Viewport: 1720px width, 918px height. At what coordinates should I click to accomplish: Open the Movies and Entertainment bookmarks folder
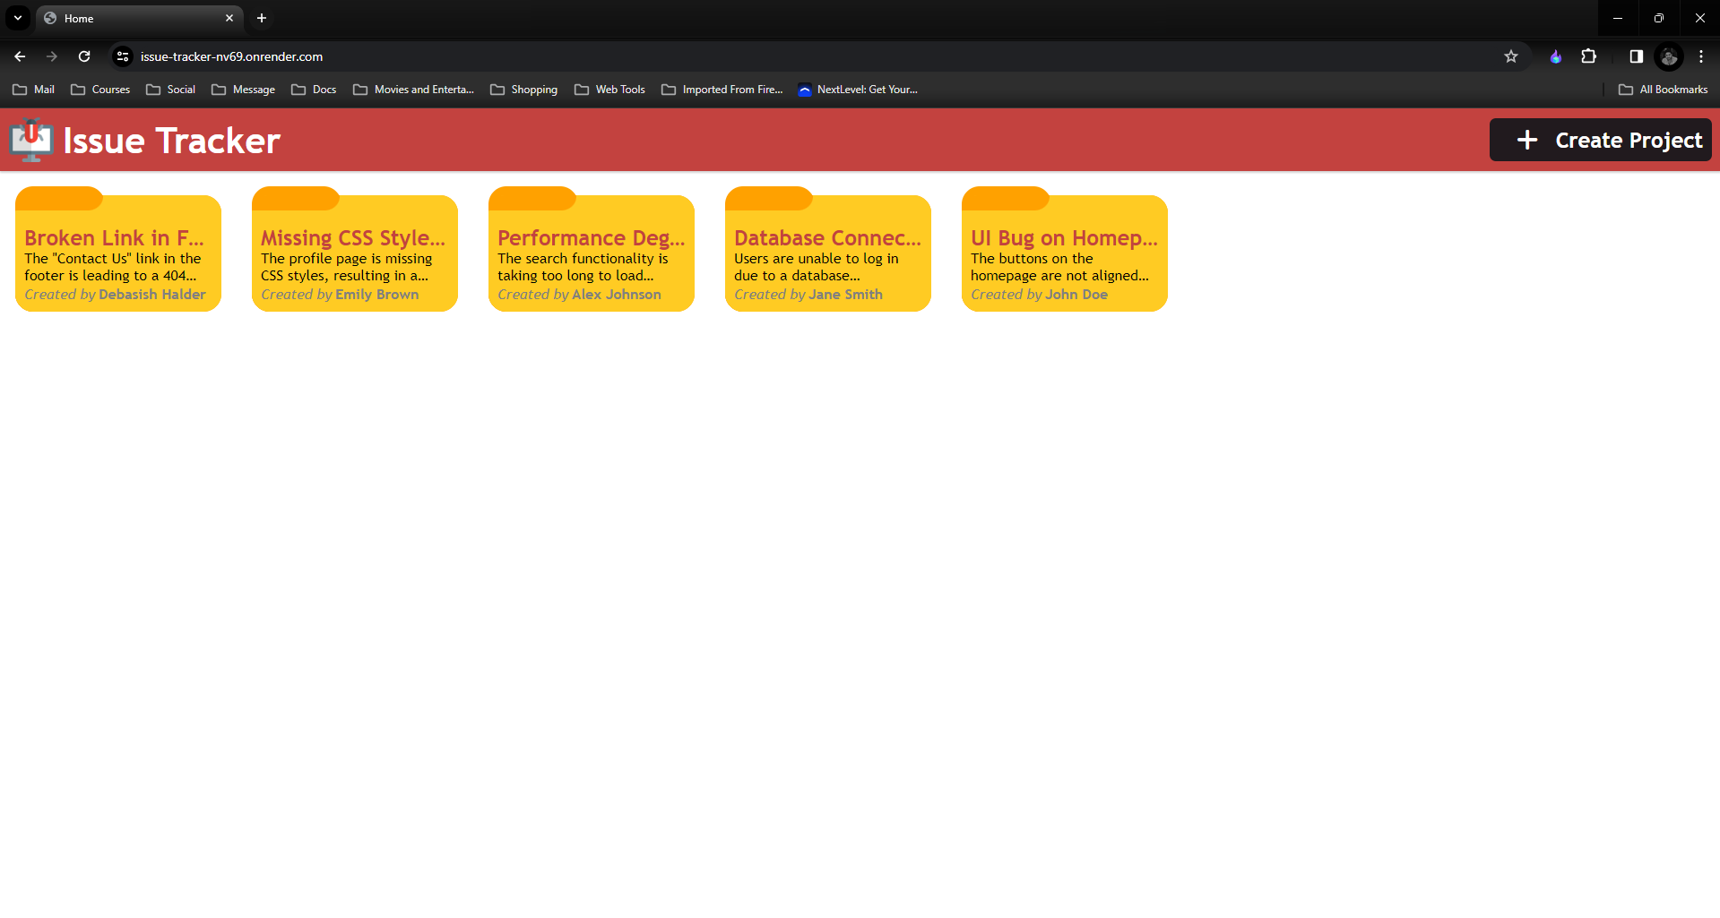click(x=414, y=90)
